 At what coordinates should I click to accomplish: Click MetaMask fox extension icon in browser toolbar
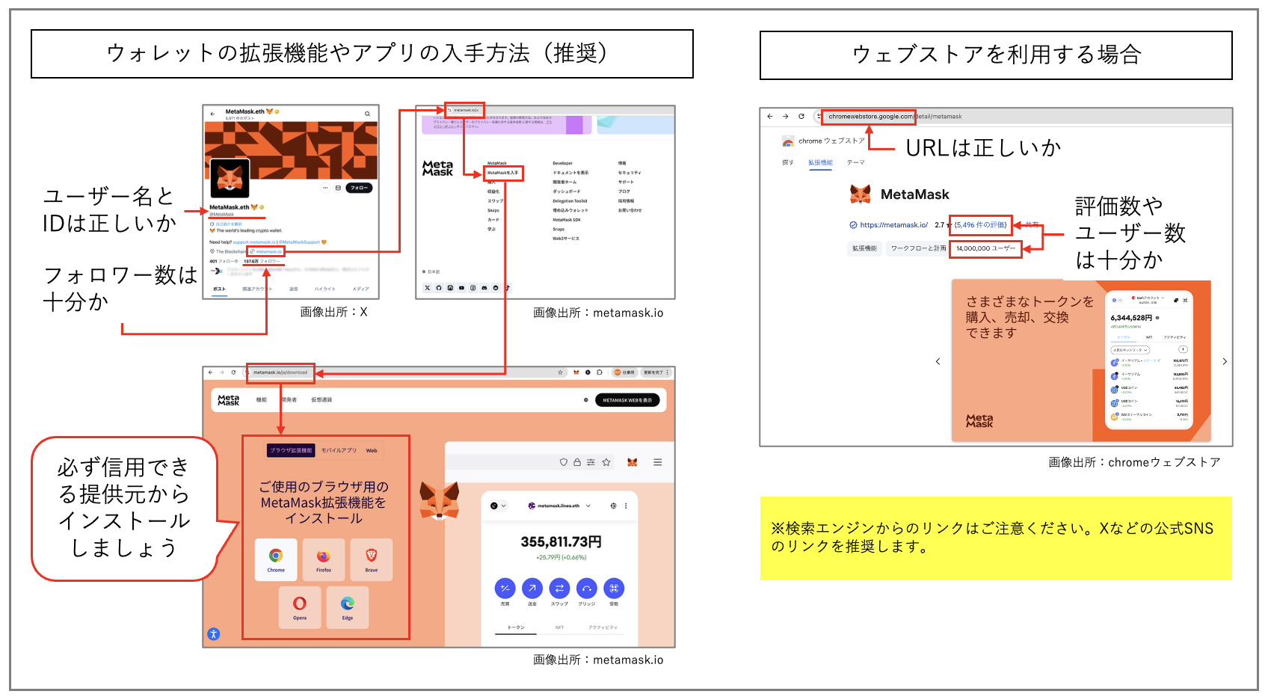click(576, 372)
